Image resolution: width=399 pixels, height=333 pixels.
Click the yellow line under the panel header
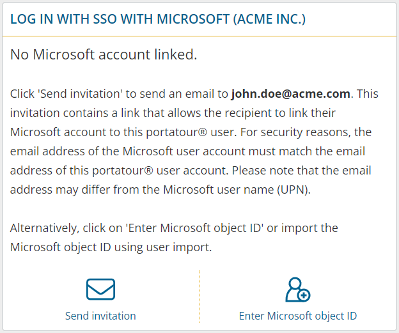click(x=199, y=36)
